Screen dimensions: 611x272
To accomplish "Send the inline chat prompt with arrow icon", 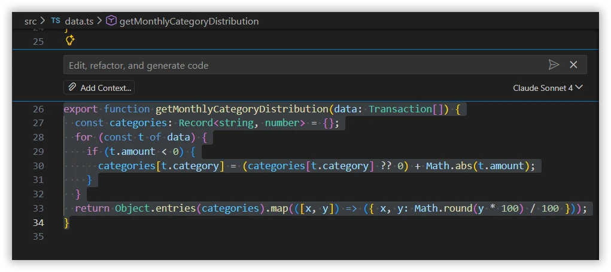I will point(554,65).
